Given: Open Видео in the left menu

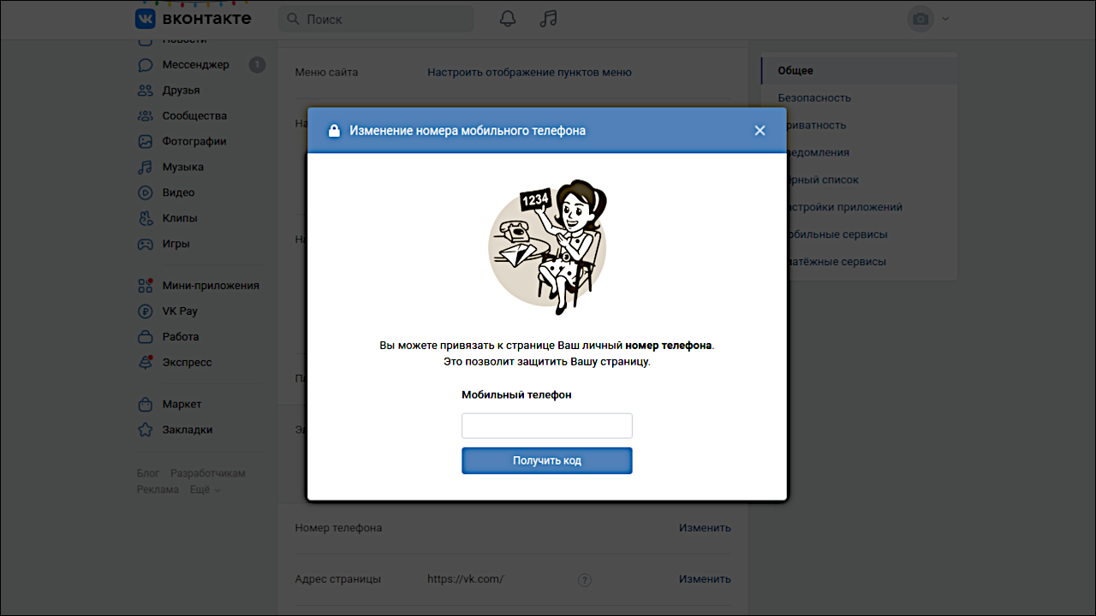Looking at the screenshot, I should 178,192.
